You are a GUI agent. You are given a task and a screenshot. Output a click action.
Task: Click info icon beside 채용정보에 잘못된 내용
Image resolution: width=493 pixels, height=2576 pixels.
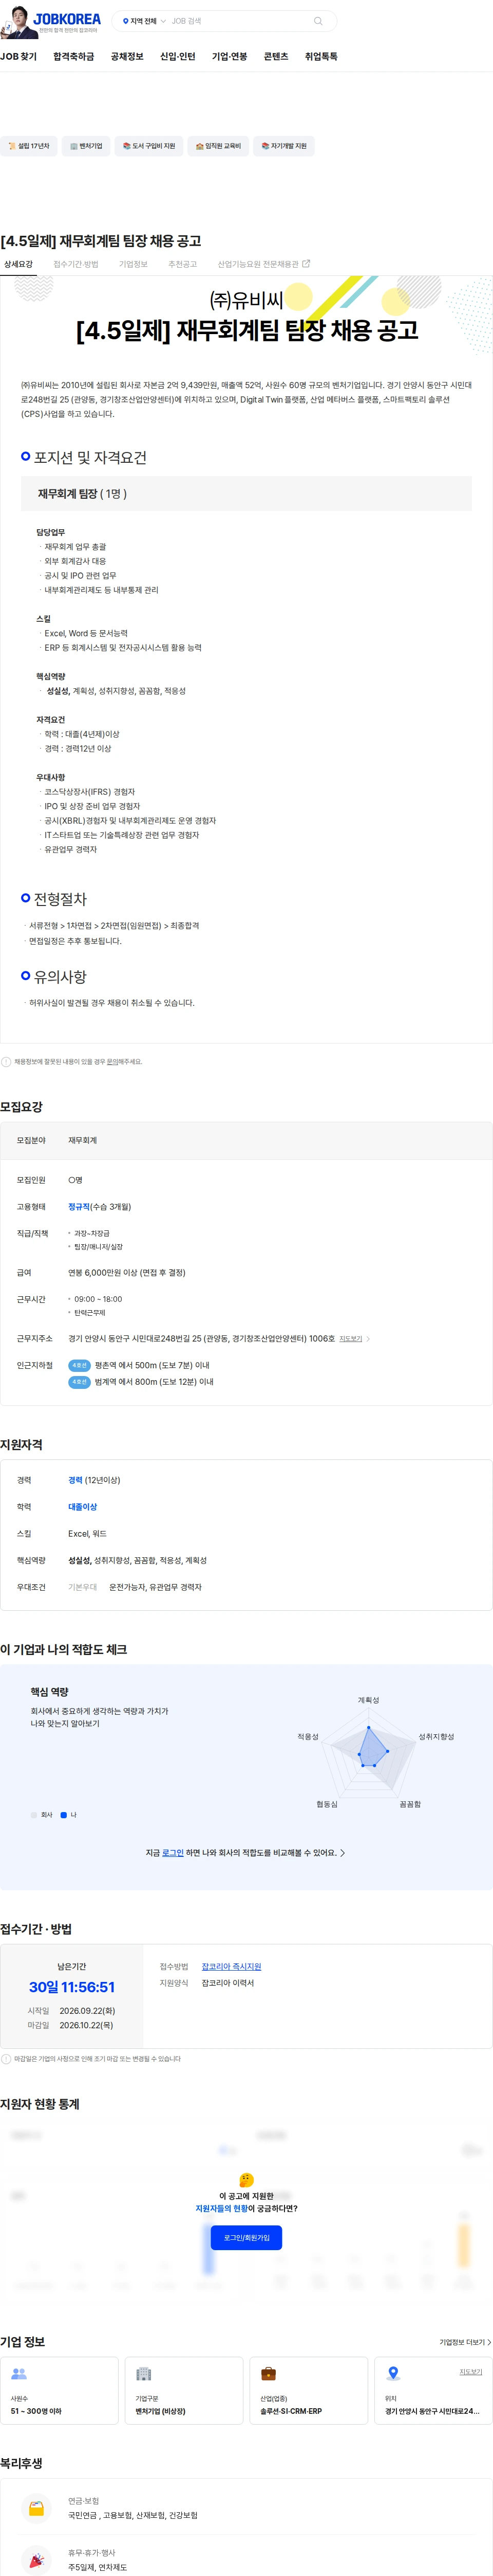tap(6, 1062)
